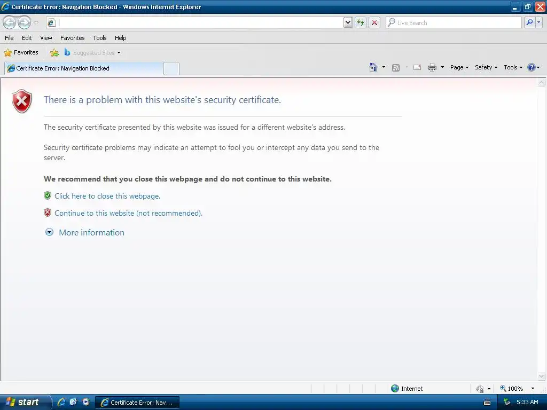Launch Windows Media Player from Quick Launch
This screenshot has width=547, height=410.
click(86, 402)
